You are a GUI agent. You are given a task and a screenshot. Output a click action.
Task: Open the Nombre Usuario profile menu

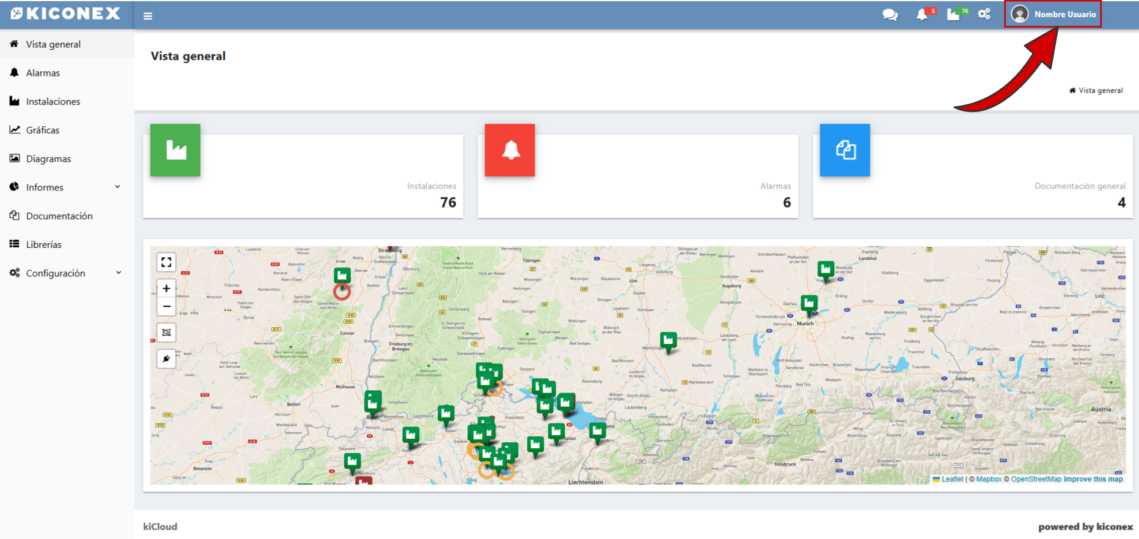click(x=1053, y=14)
